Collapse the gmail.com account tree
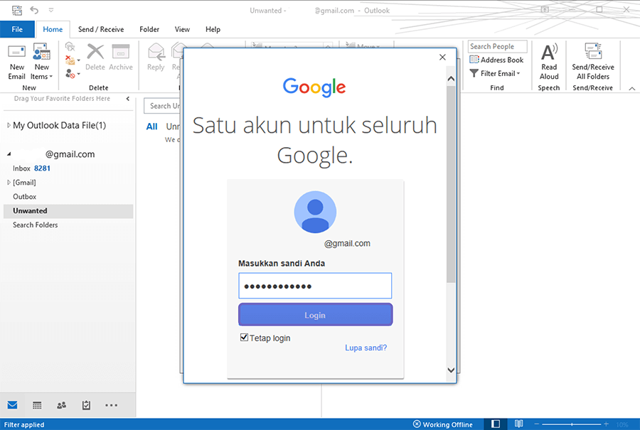This screenshot has width=640, height=430. [9, 154]
